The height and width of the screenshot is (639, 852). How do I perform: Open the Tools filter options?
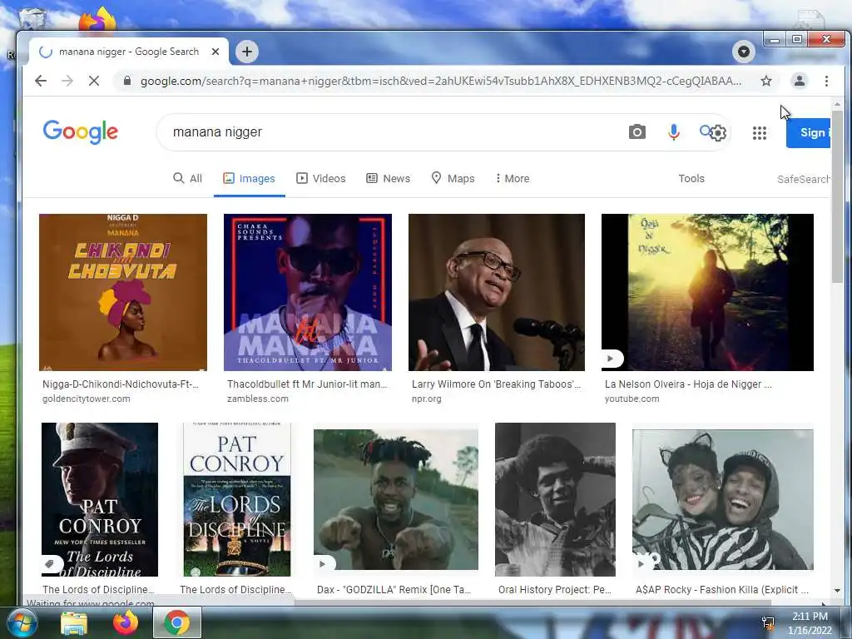pyautogui.click(x=691, y=178)
